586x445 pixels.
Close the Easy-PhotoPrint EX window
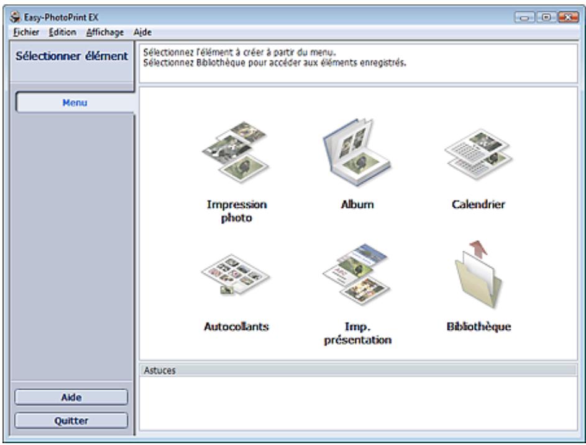click(568, 17)
